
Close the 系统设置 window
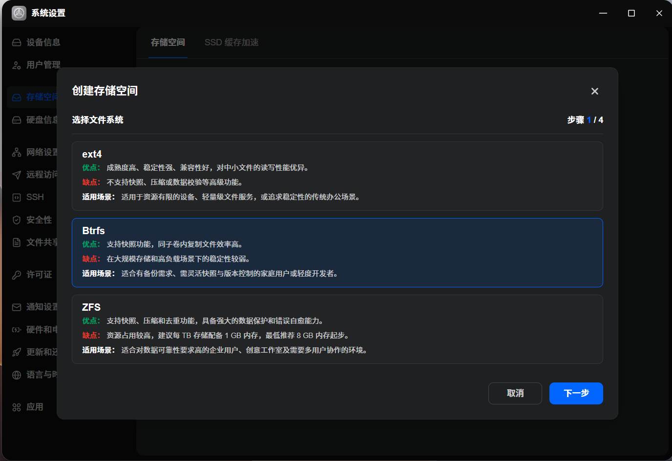point(659,13)
